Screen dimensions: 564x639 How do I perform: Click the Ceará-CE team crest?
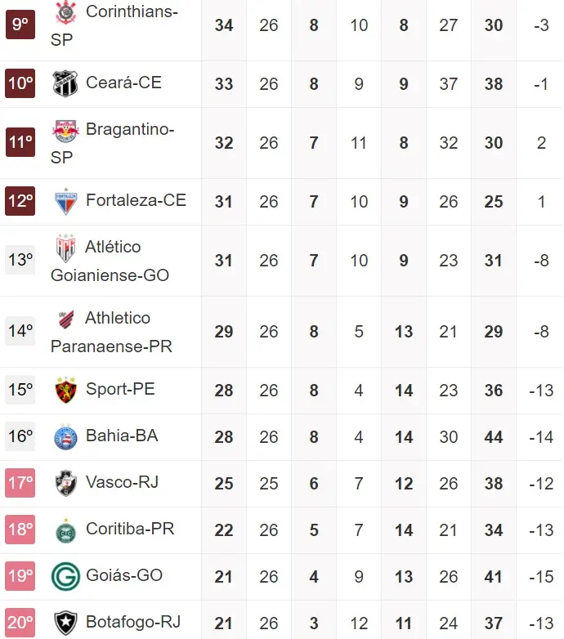[65, 83]
